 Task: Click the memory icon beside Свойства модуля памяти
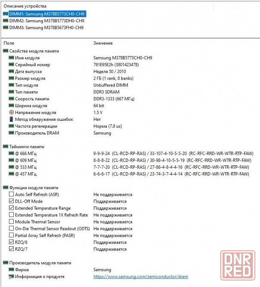click(6, 51)
